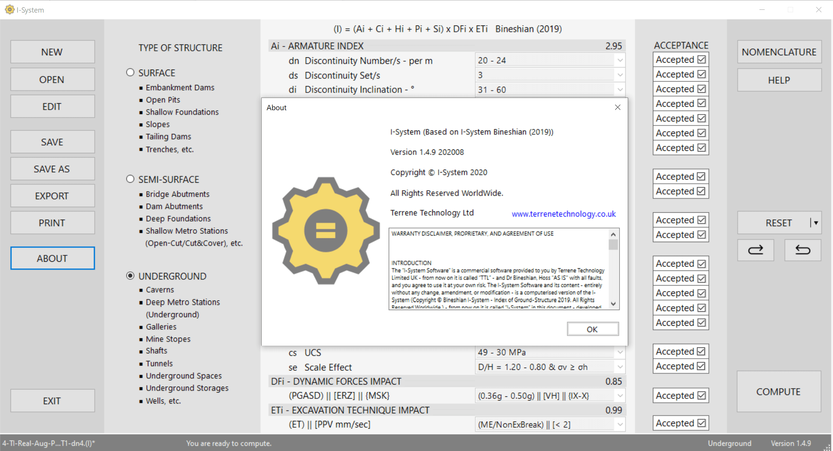
Task: Click the Ai - ARMATURE INDEX header
Action: [x=447, y=46]
